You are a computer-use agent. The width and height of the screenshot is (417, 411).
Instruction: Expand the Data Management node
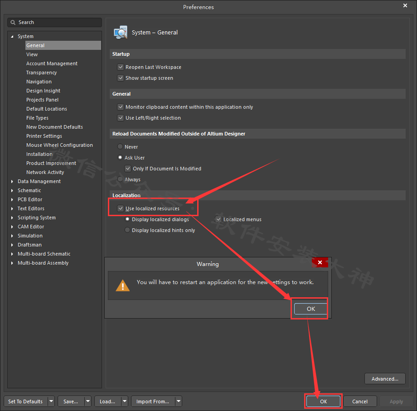point(12,181)
